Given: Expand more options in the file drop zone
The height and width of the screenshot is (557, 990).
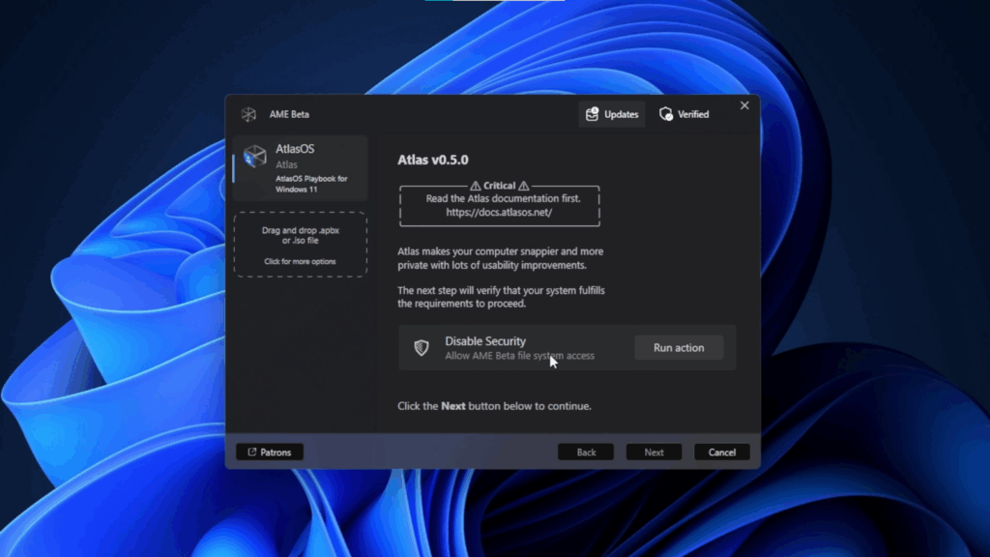Looking at the screenshot, I should 300,260.
